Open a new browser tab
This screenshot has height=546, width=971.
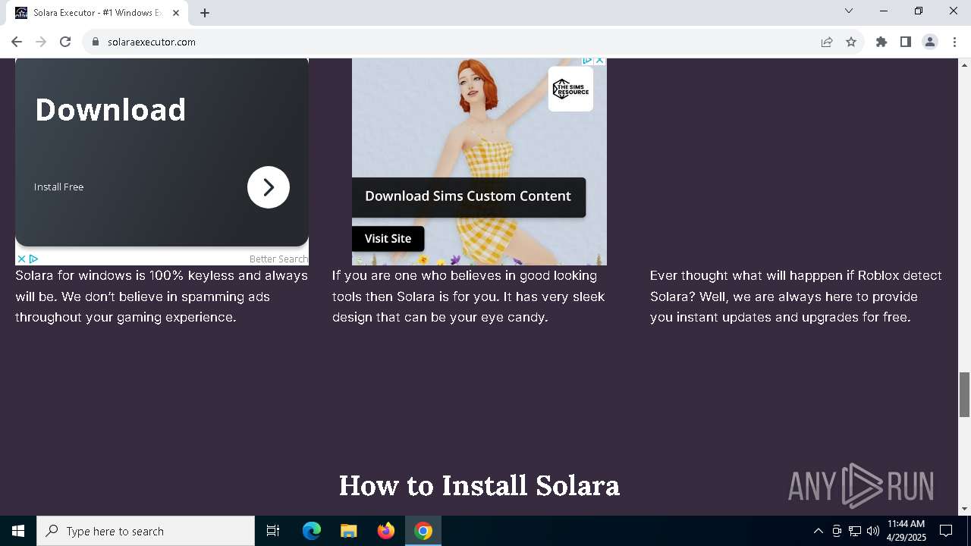(x=205, y=13)
